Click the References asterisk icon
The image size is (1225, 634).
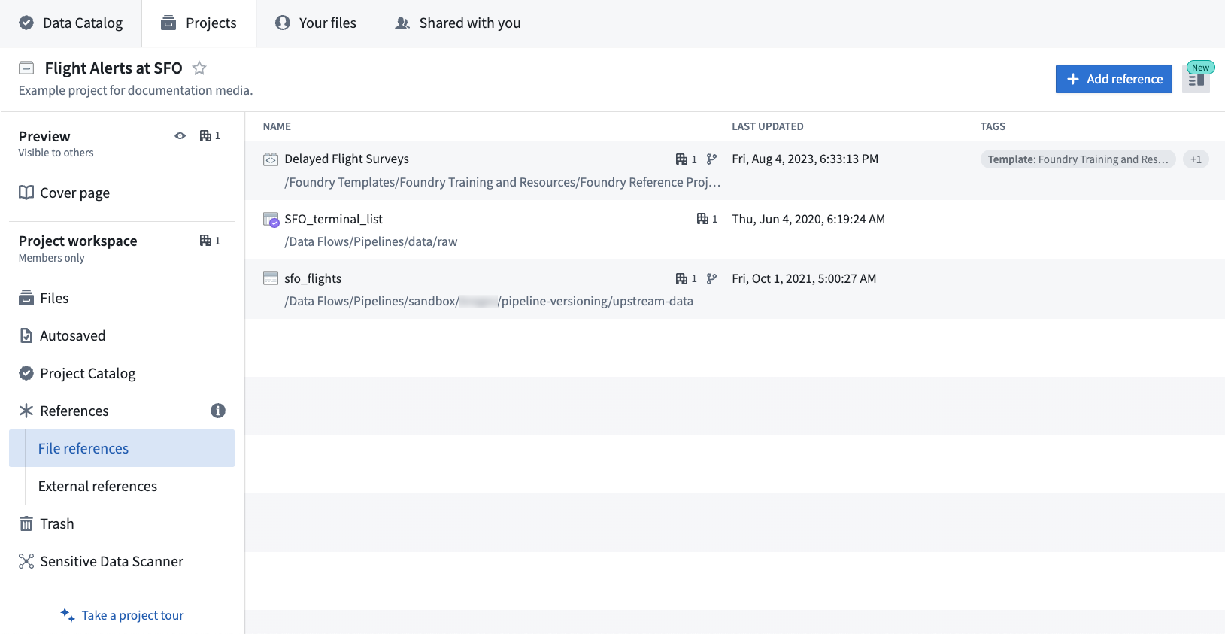click(26, 411)
